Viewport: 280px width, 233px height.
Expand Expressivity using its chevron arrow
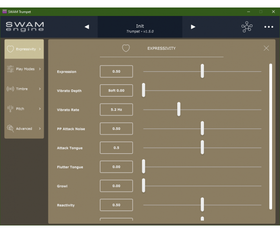coord(40,49)
